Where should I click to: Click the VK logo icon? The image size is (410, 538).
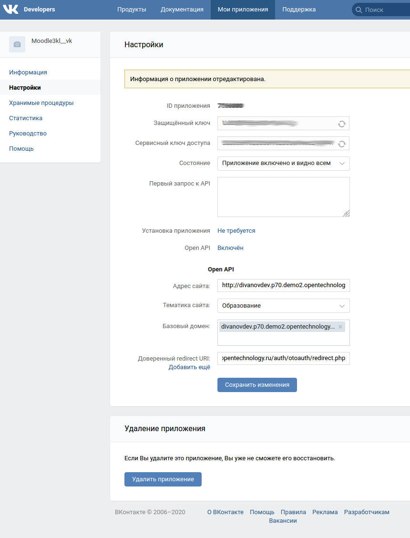[x=10, y=9]
